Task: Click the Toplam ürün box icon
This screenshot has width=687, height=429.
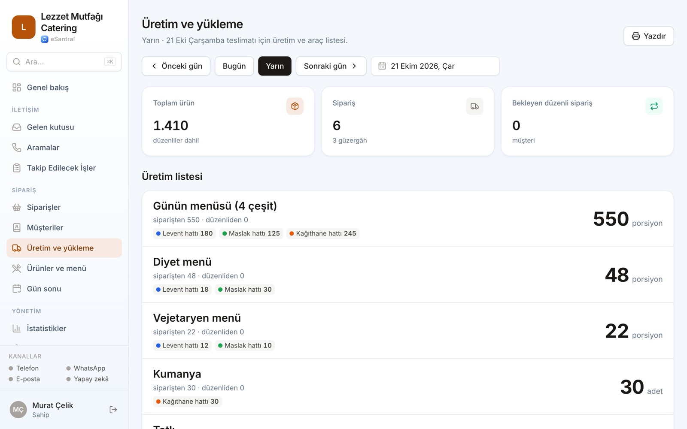Action: (x=295, y=106)
